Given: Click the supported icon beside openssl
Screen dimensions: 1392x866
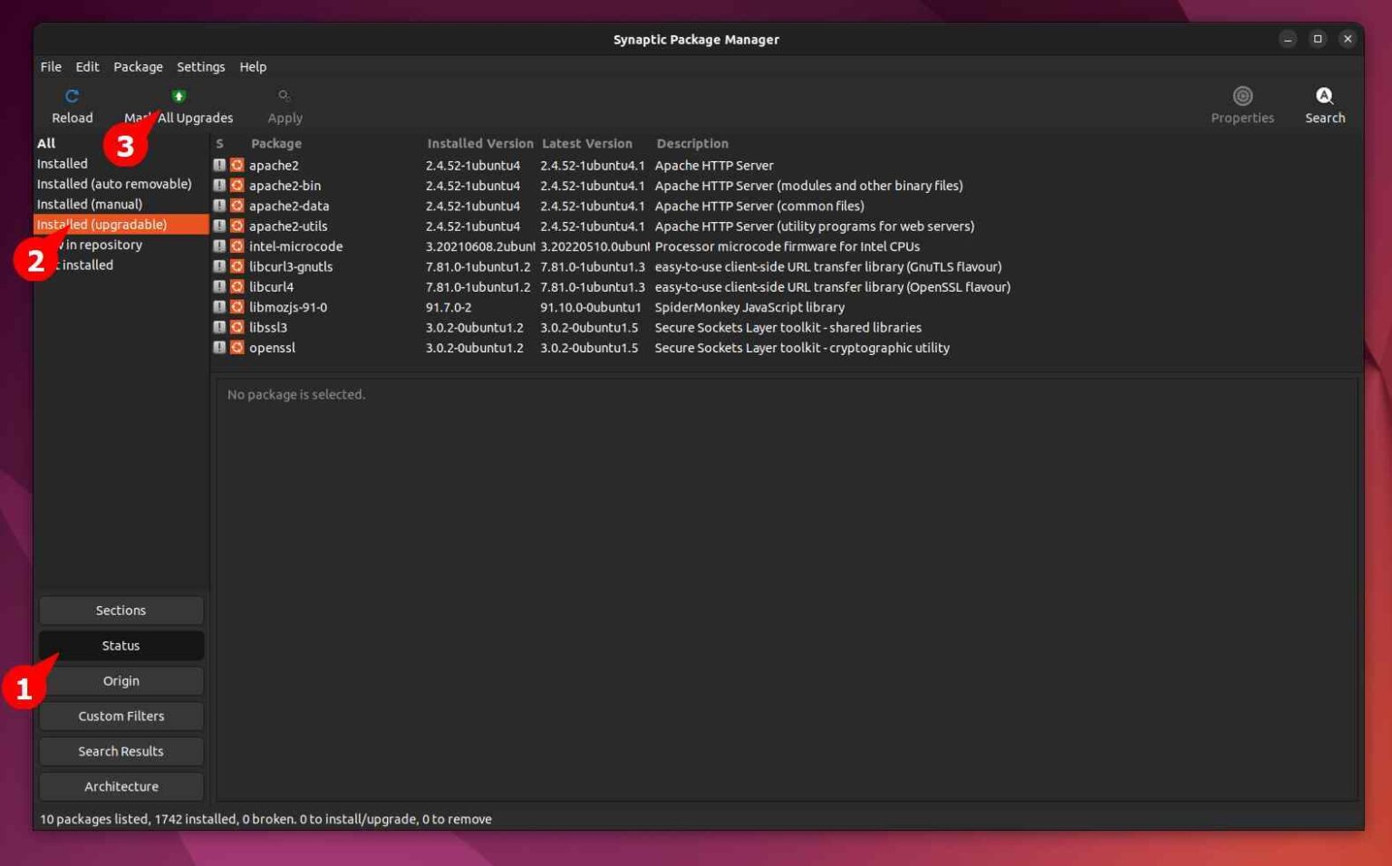Looking at the screenshot, I should coord(237,348).
